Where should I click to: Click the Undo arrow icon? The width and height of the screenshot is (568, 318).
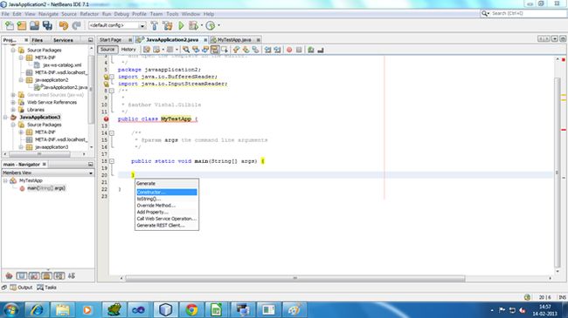64,25
